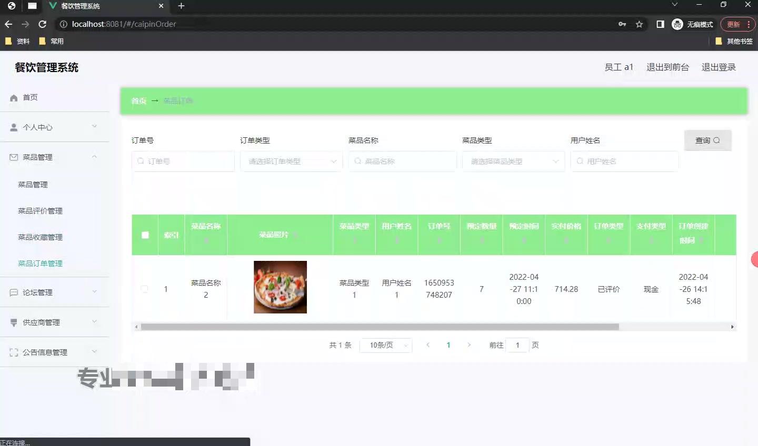Open the 菜品类型 dropdown

click(513, 161)
